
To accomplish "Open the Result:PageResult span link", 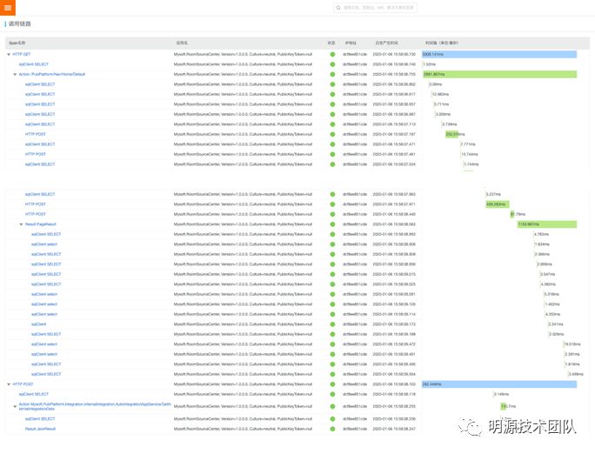I will coord(42,224).
